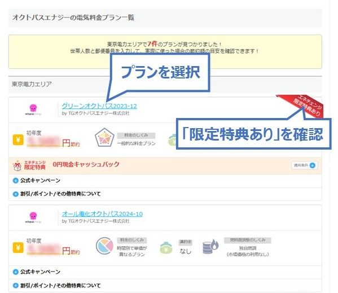The height and width of the screenshot is (293, 338).
Task: Click the 独自燃調 text
Action: (x=248, y=248)
